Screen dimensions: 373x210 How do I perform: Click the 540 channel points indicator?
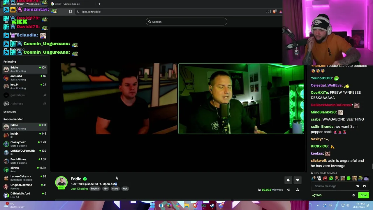[x=317, y=195]
